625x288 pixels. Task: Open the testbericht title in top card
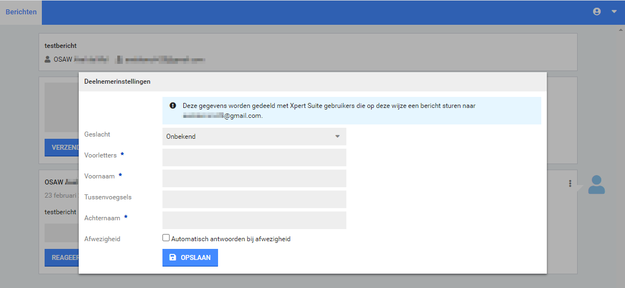(61, 46)
